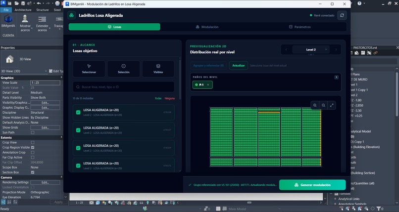This screenshot has width=399, height=212.
Task: Zoom in on the 2D preview
Action: 315,105
